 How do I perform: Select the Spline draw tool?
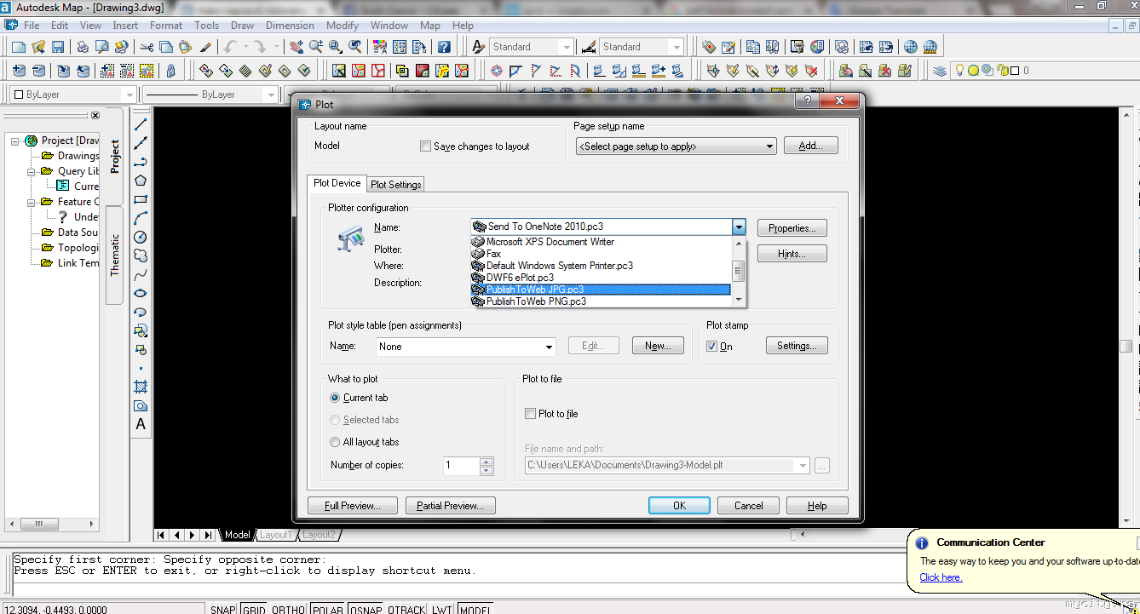[x=141, y=274]
